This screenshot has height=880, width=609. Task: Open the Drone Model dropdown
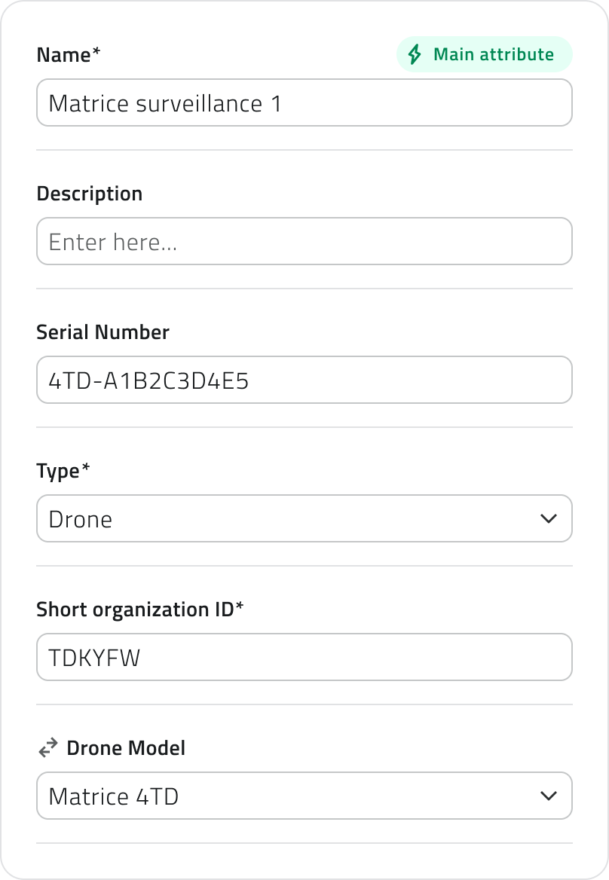point(304,796)
